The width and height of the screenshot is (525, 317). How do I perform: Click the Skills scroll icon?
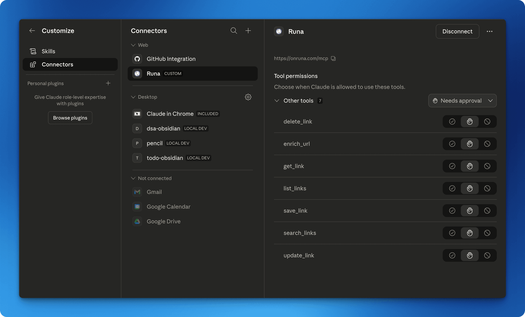click(33, 51)
